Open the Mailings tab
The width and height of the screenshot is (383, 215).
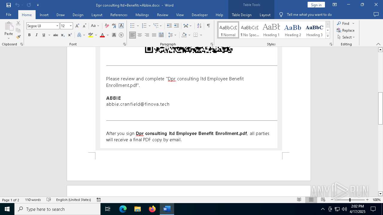tap(142, 15)
